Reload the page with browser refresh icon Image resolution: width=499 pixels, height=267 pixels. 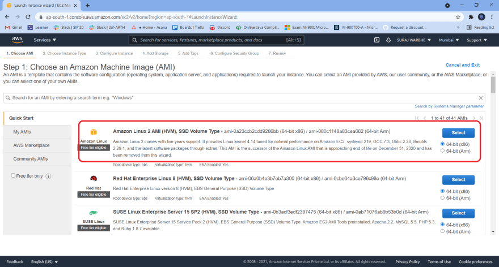click(28, 17)
